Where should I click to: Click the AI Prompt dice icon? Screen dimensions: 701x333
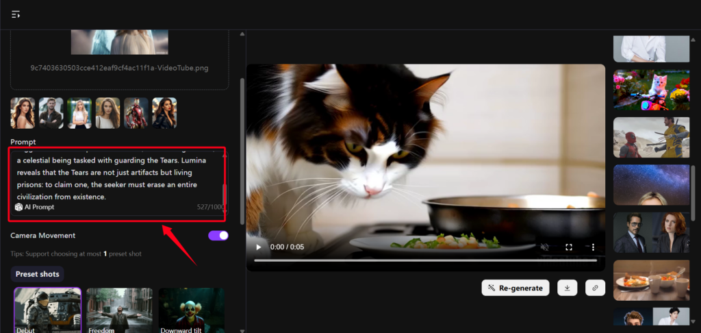[18, 207]
